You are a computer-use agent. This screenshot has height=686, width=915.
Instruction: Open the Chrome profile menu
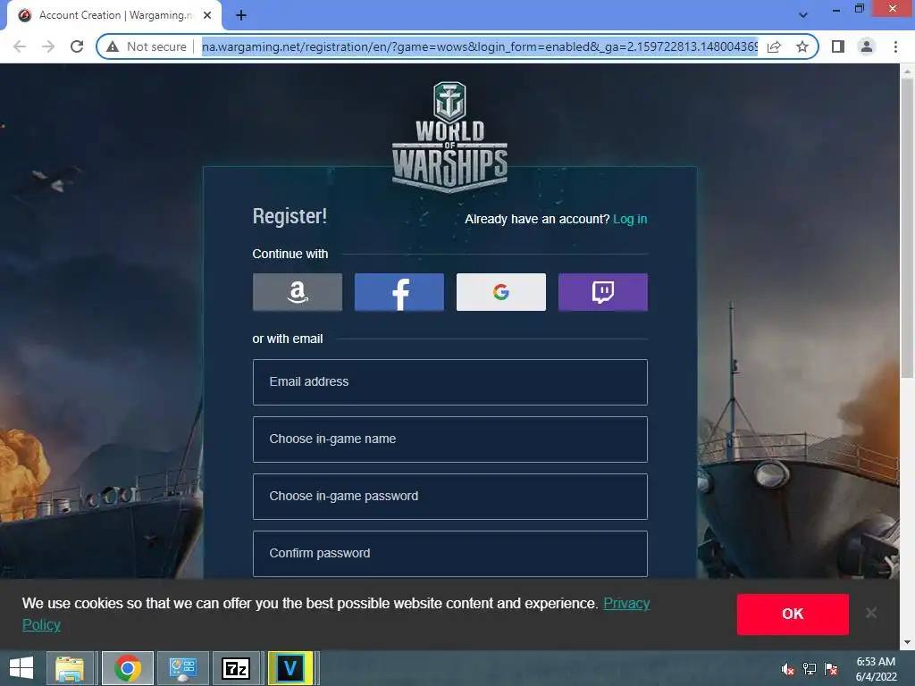(867, 46)
